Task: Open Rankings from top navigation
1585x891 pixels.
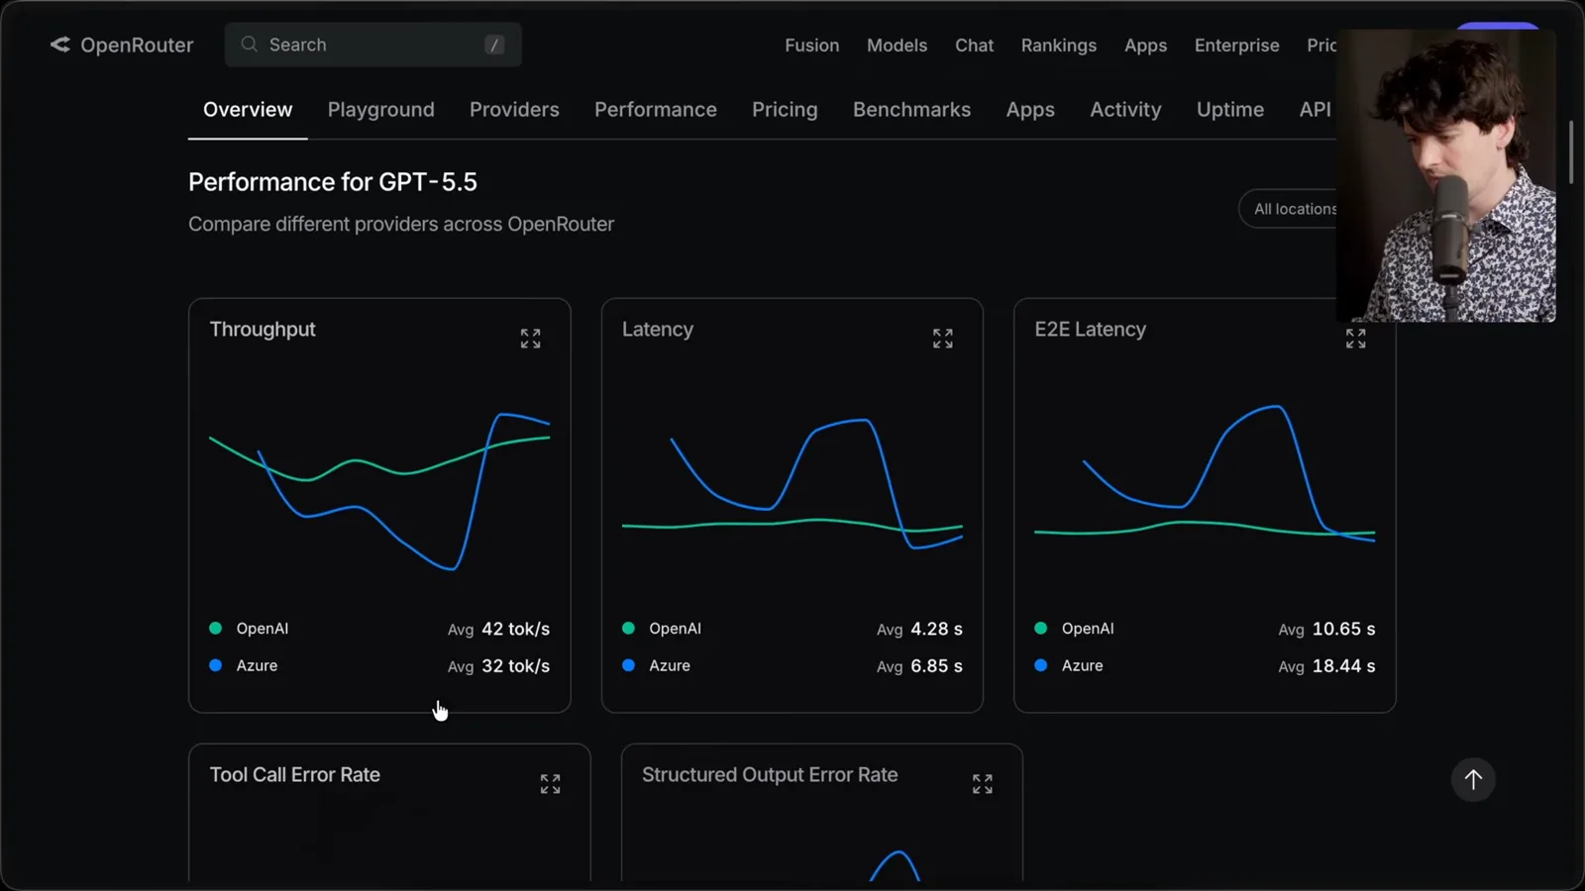Action: click(x=1059, y=46)
